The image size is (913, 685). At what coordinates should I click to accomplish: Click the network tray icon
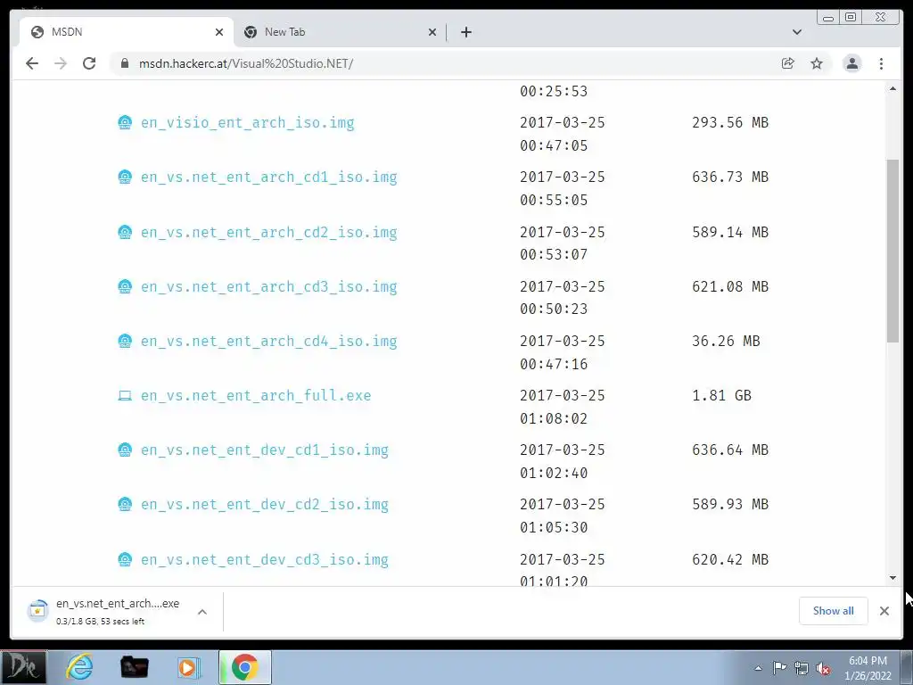(802, 668)
